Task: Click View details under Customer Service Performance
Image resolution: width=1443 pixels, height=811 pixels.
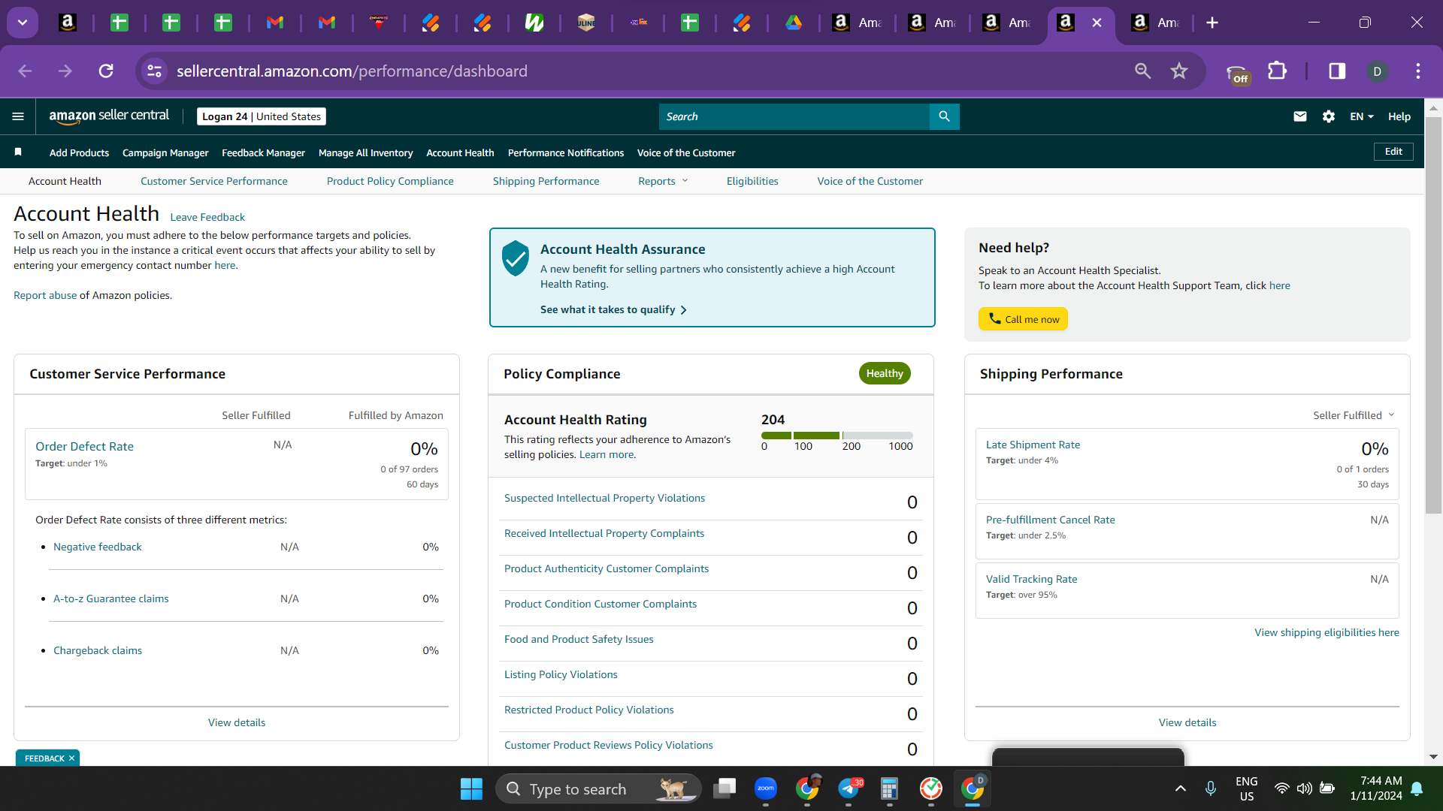Action: pos(237,722)
